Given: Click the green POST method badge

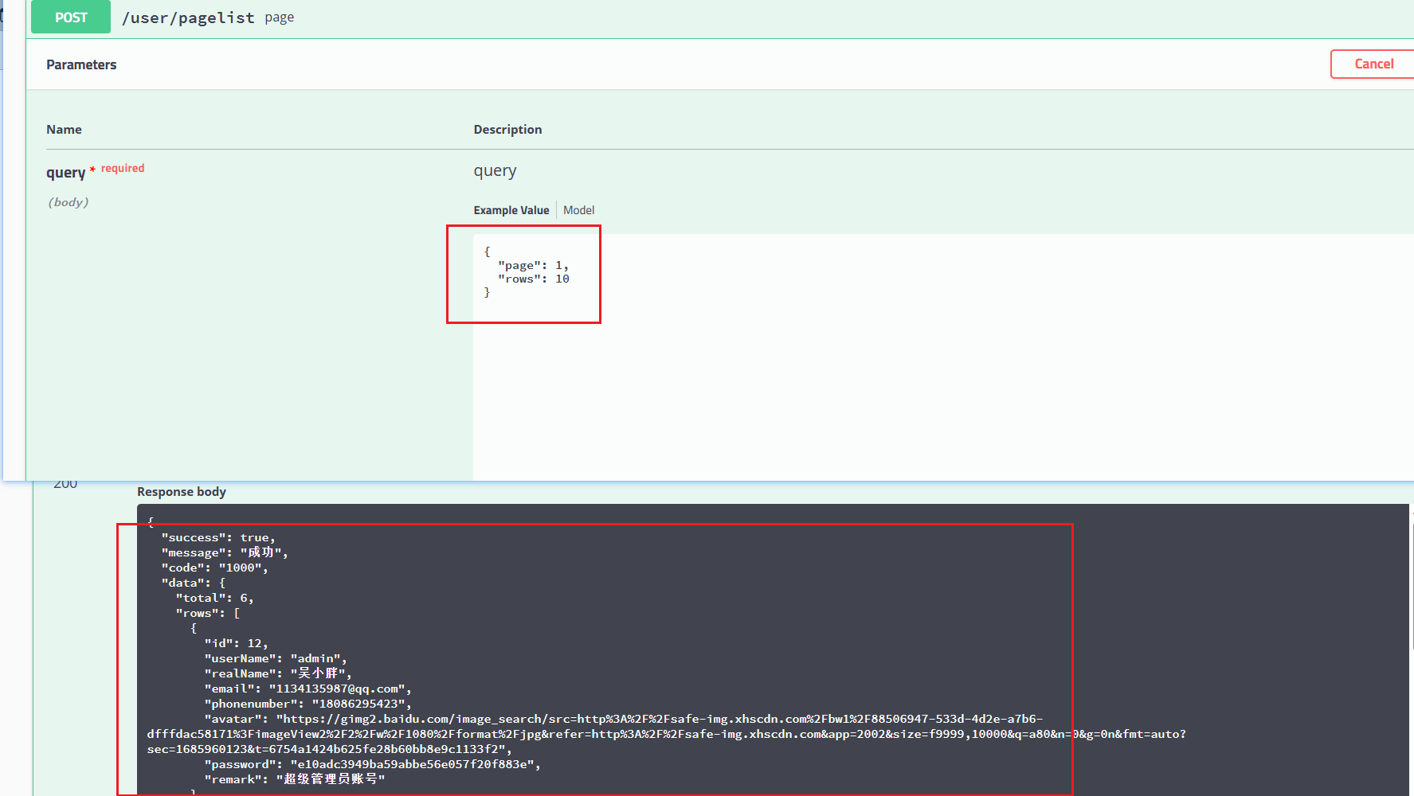Looking at the screenshot, I should 71,17.
